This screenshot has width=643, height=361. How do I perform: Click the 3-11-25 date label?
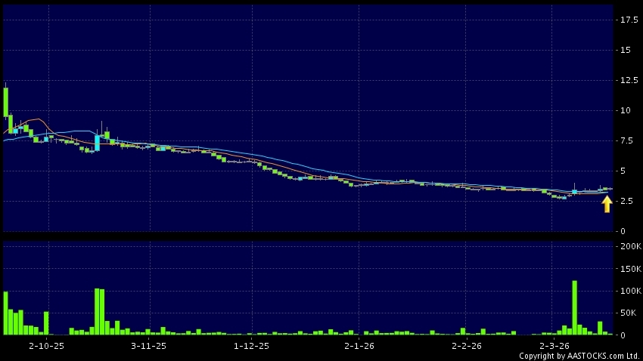148,346
